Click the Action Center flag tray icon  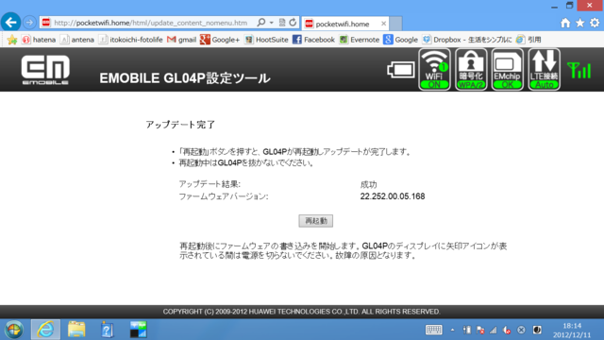click(480, 330)
